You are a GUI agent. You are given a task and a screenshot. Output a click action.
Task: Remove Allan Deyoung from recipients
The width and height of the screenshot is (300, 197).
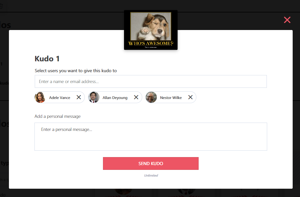(x=136, y=97)
